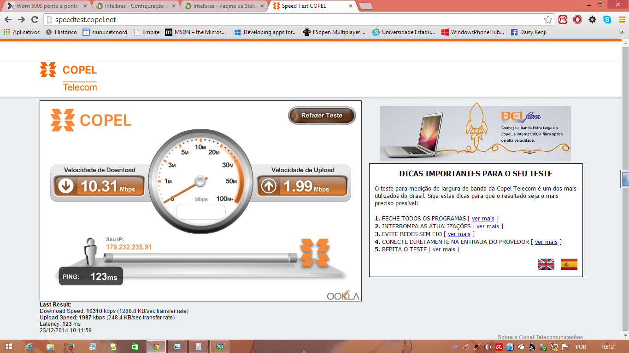Click the browser forward arrow
629x353 pixels.
[21, 19]
